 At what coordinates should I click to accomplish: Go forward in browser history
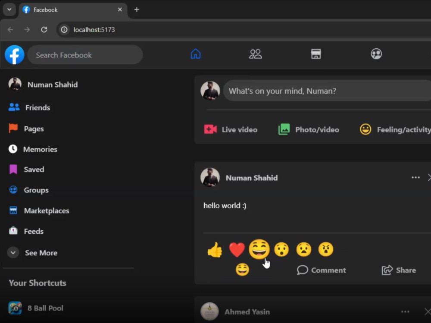point(27,29)
